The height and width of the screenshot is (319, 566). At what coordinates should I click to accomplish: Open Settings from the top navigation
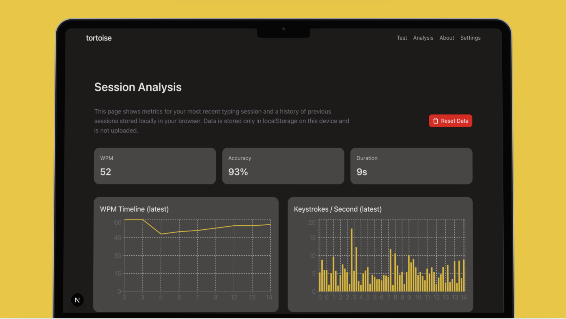[x=470, y=38]
